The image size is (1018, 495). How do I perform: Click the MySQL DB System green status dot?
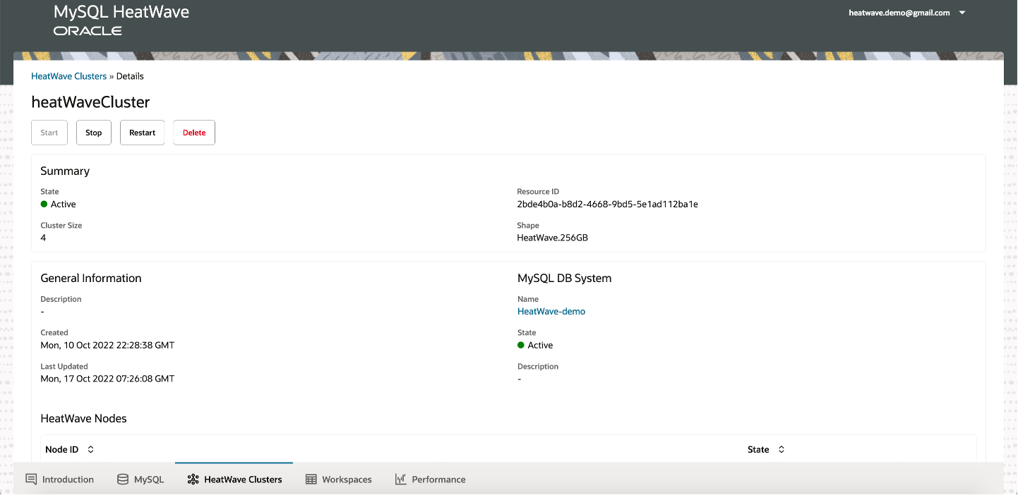click(522, 345)
